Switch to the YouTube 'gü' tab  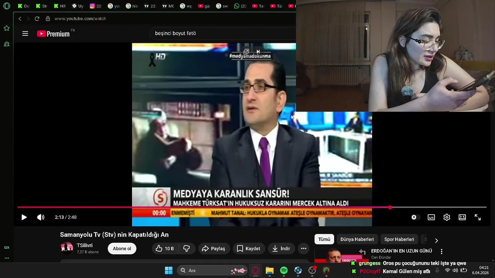(x=204, y=6)
